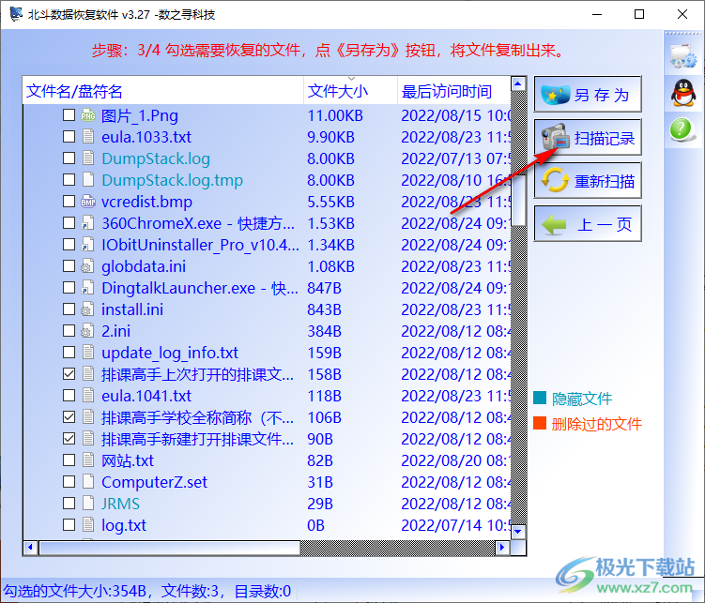Click blank file icon of DumpStack.log.tmp
The width and height of the screenshot is (705, 603).
point(88,180)
